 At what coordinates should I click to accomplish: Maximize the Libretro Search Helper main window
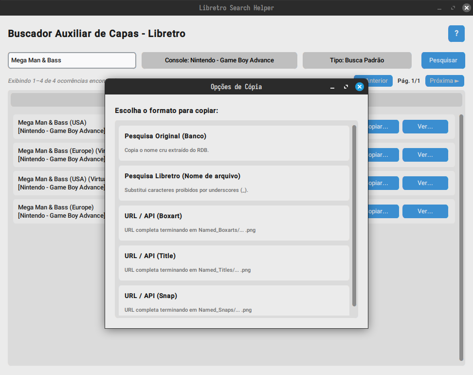tap(453, 8)
